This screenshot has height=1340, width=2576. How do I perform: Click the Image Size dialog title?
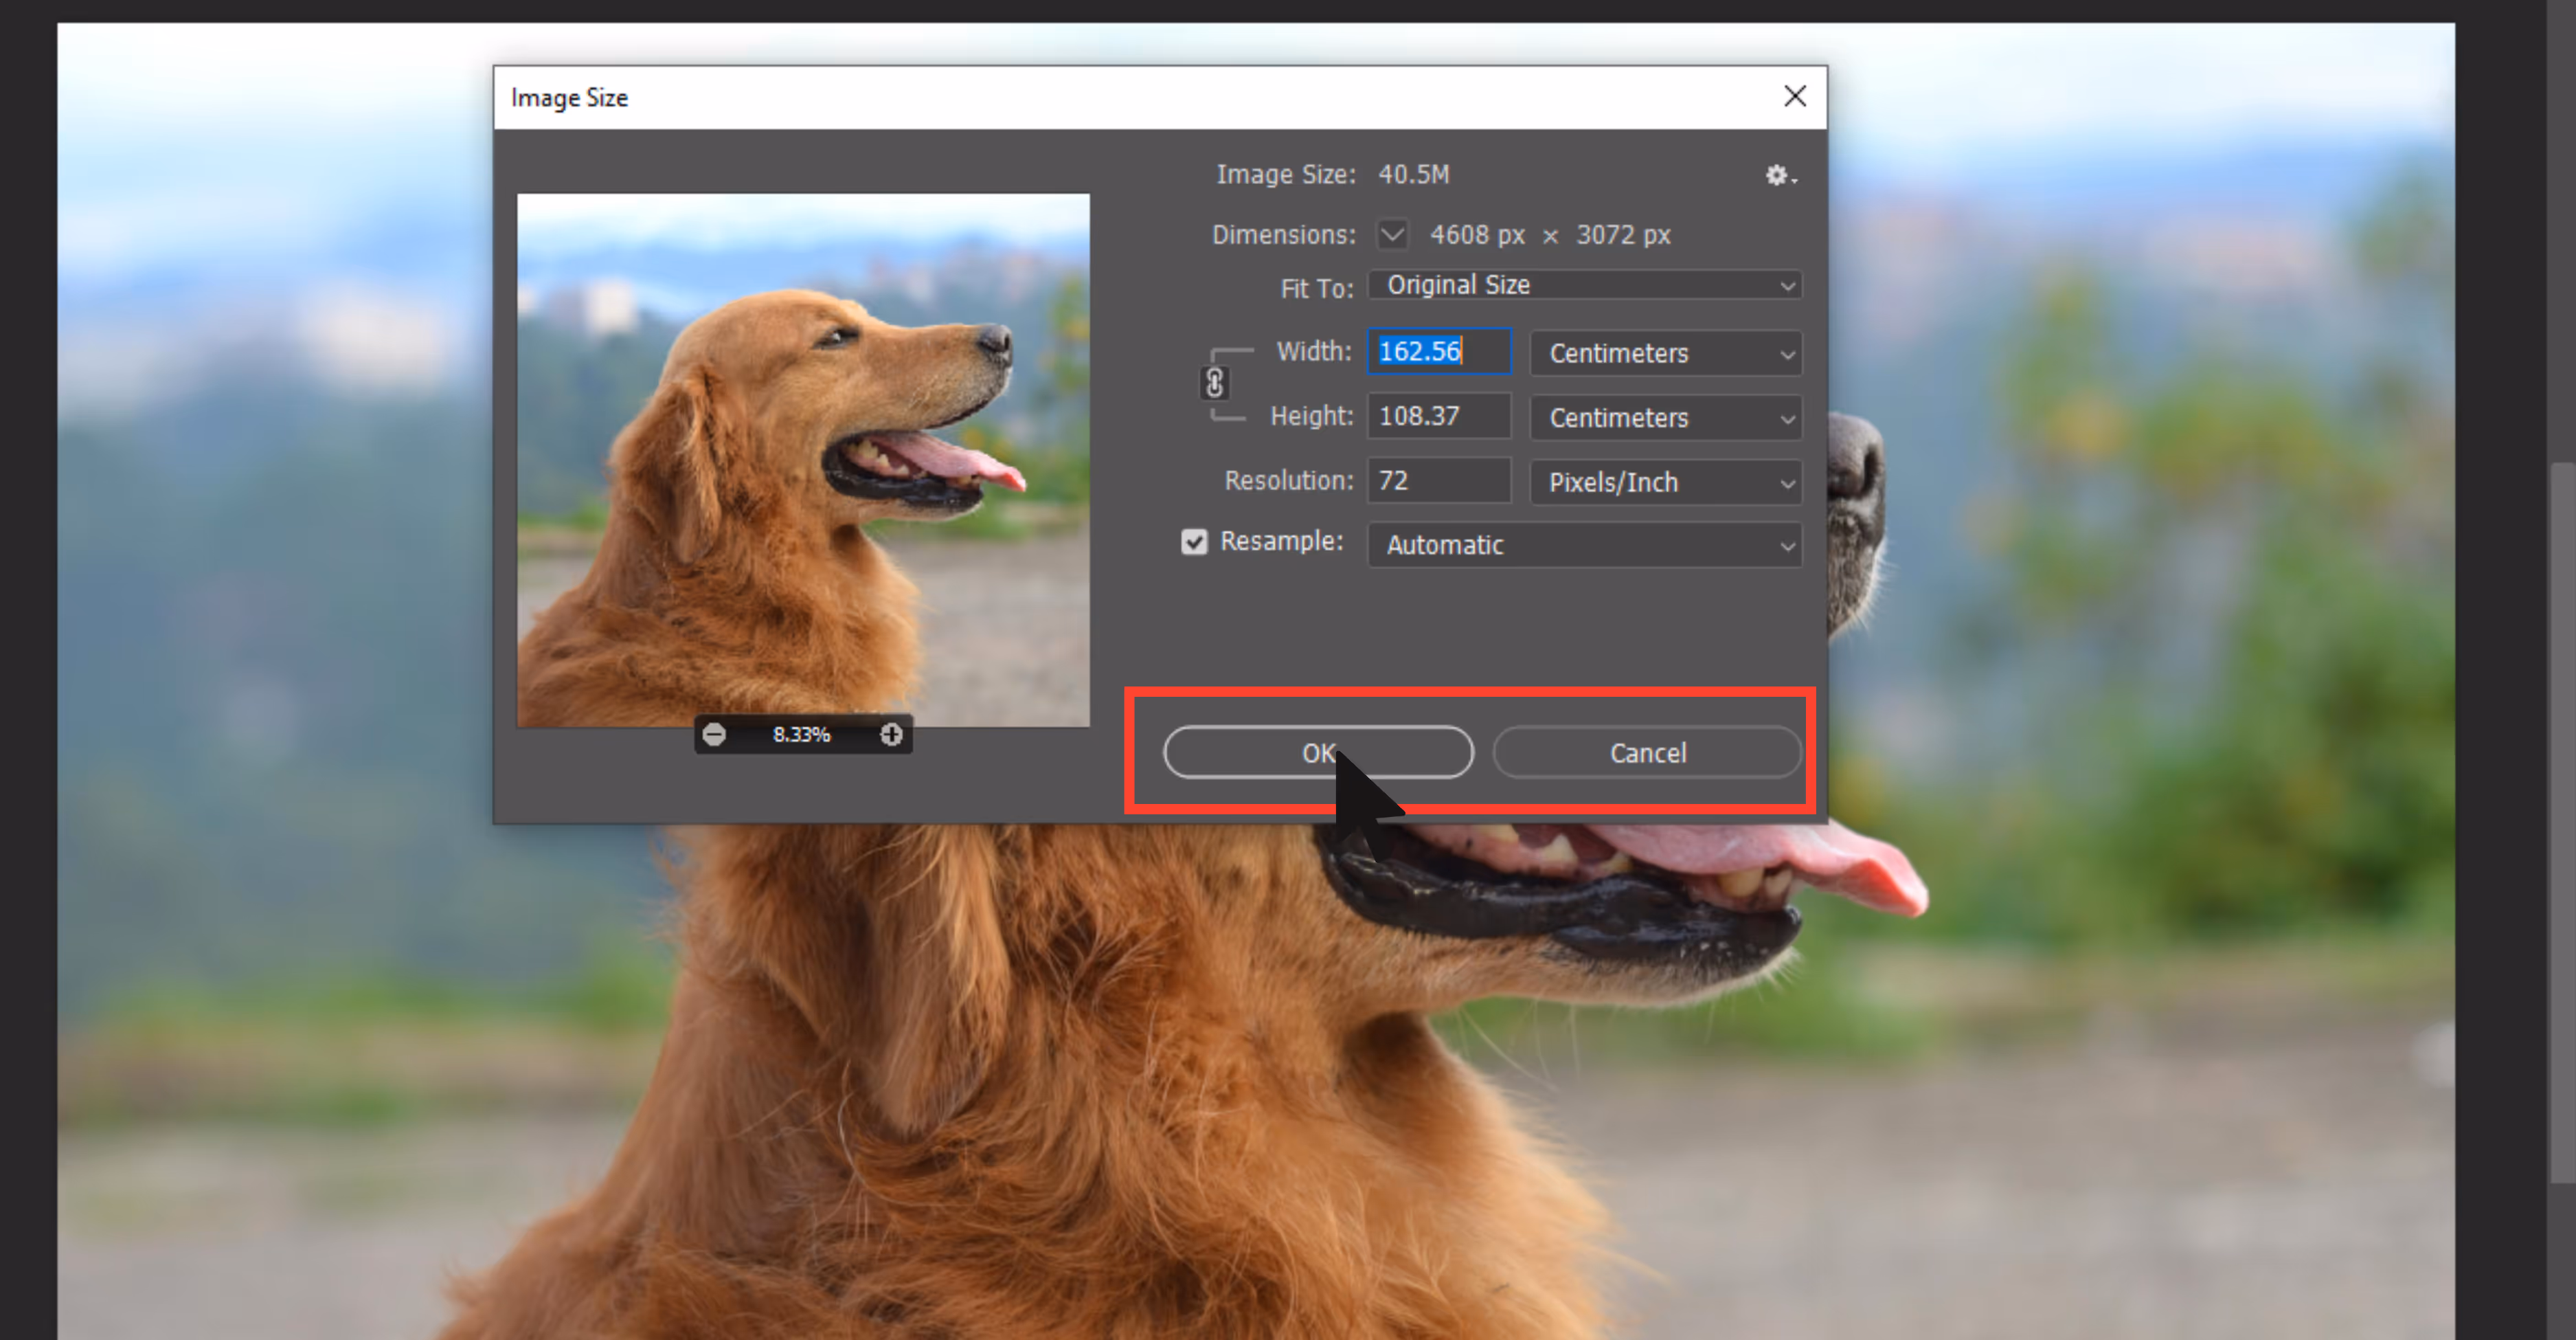(x=569, y=98)
